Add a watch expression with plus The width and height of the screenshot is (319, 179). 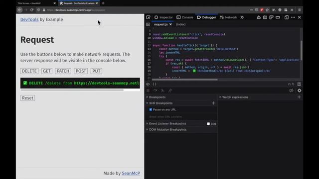pyautogui.click(x=299, y=97)
